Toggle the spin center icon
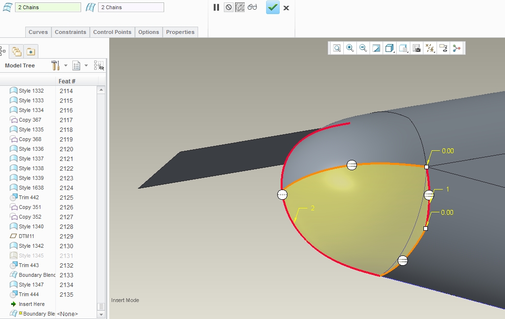 tap(457, 48)
